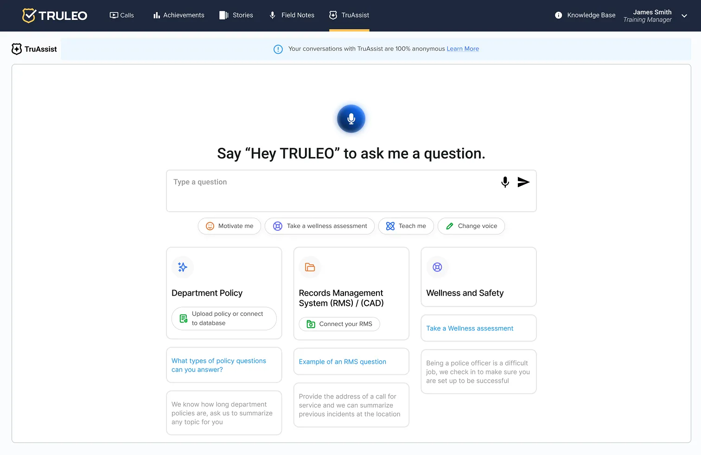Click the Department Policy sparkle icon
The image size is (701, 455).
point(183,267)
